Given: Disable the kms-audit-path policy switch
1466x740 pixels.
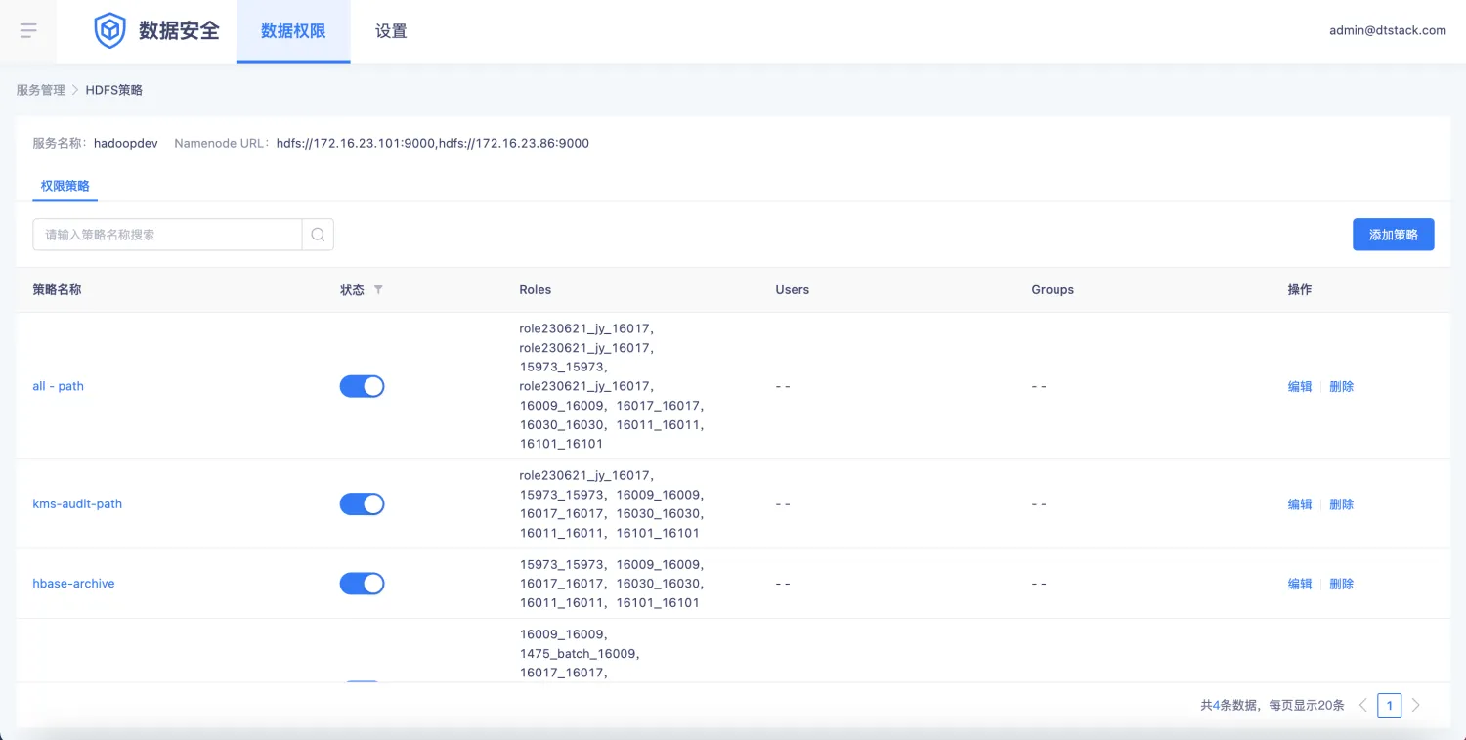Looking at the screenshot, I should (362, 504).
